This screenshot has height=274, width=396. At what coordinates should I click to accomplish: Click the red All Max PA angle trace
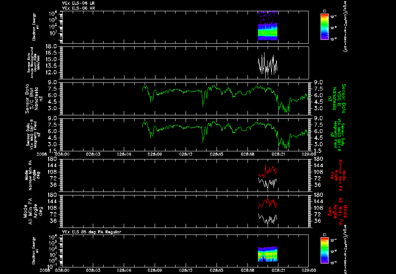268,203
